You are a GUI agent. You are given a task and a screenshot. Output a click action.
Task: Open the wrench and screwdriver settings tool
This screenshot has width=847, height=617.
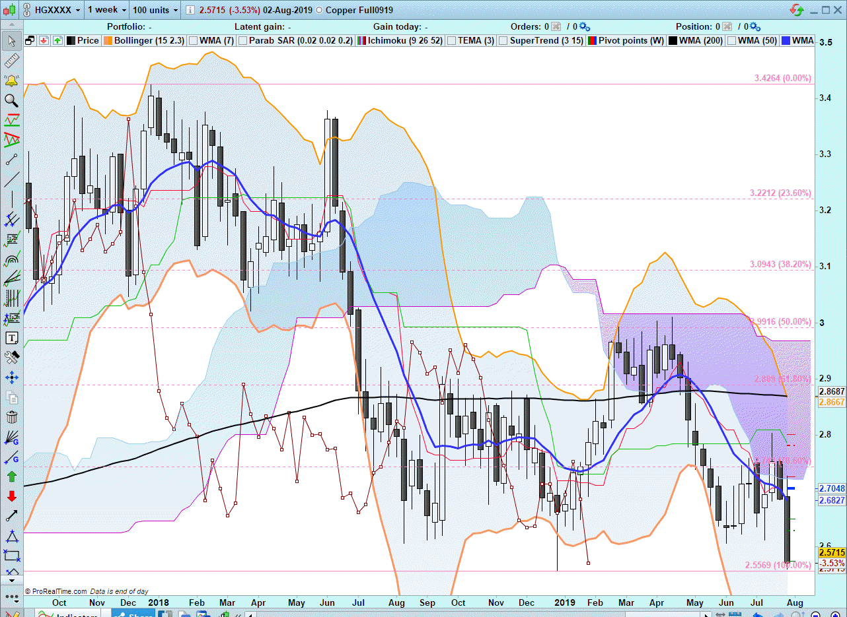click(11, 358)
